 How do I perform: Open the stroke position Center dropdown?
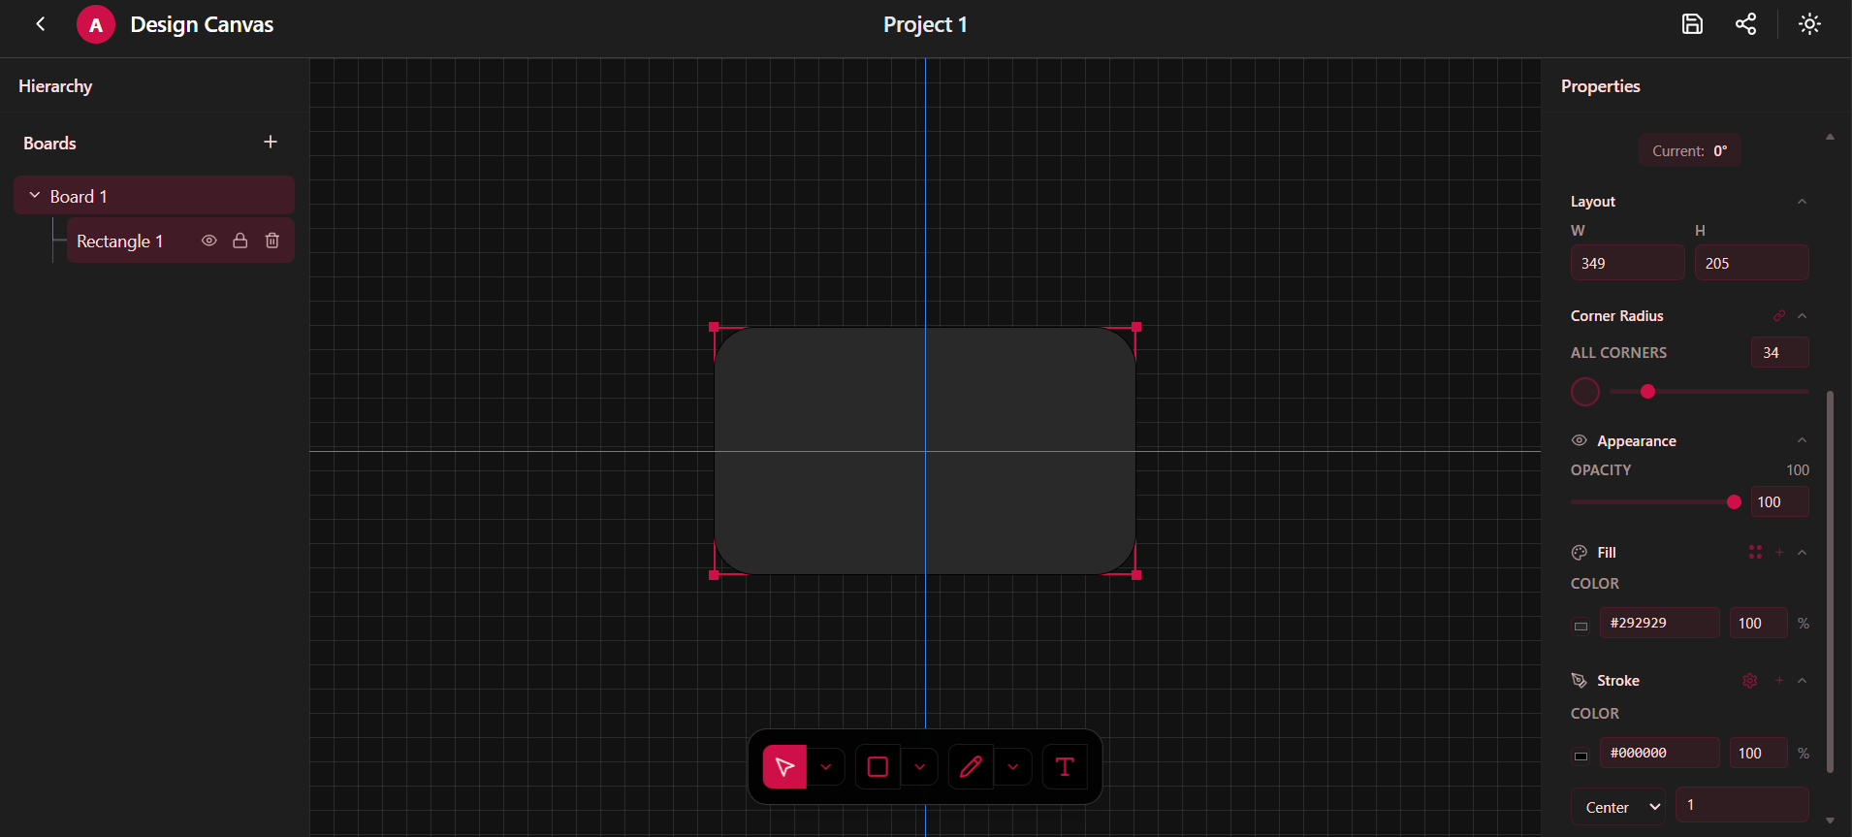[x=1618, y=807]
